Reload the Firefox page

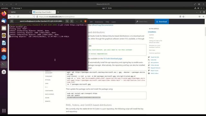click(x=18, y=16)
